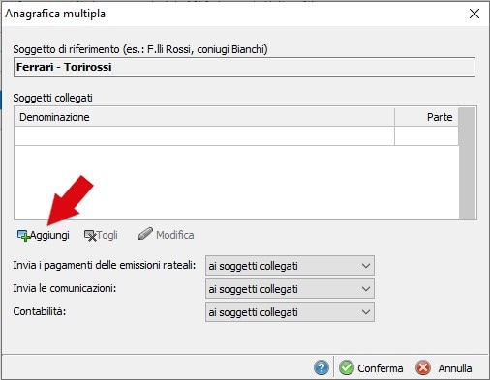
Task: Open the blue help question-mark icon
Action: click(322, 367)
